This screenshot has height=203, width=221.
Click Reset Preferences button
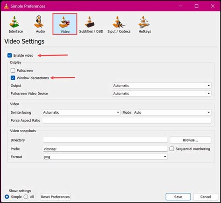[x=55, y=197]
